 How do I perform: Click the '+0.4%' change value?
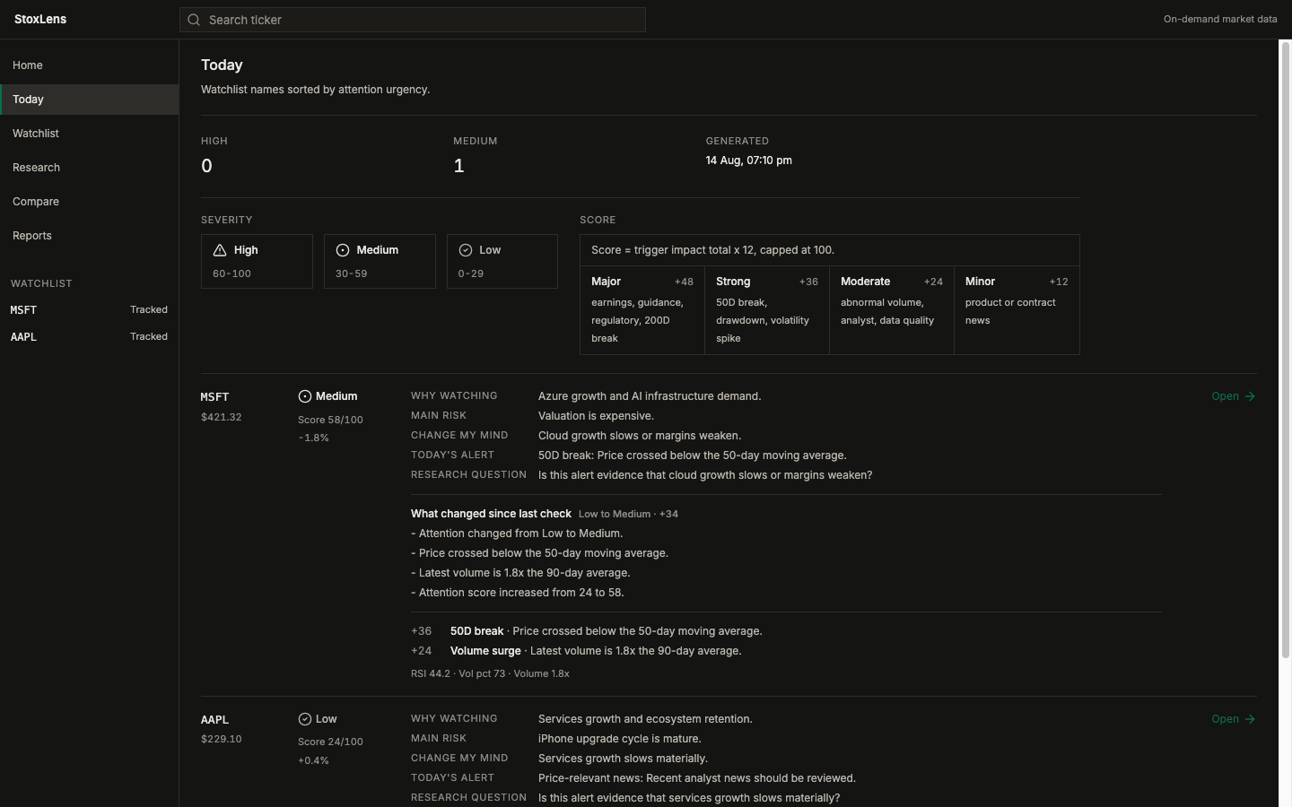(314, 760)
